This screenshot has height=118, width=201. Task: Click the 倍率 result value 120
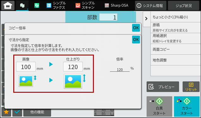(120, 69)
